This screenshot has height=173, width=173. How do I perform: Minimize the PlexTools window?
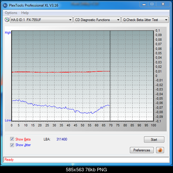144,4
